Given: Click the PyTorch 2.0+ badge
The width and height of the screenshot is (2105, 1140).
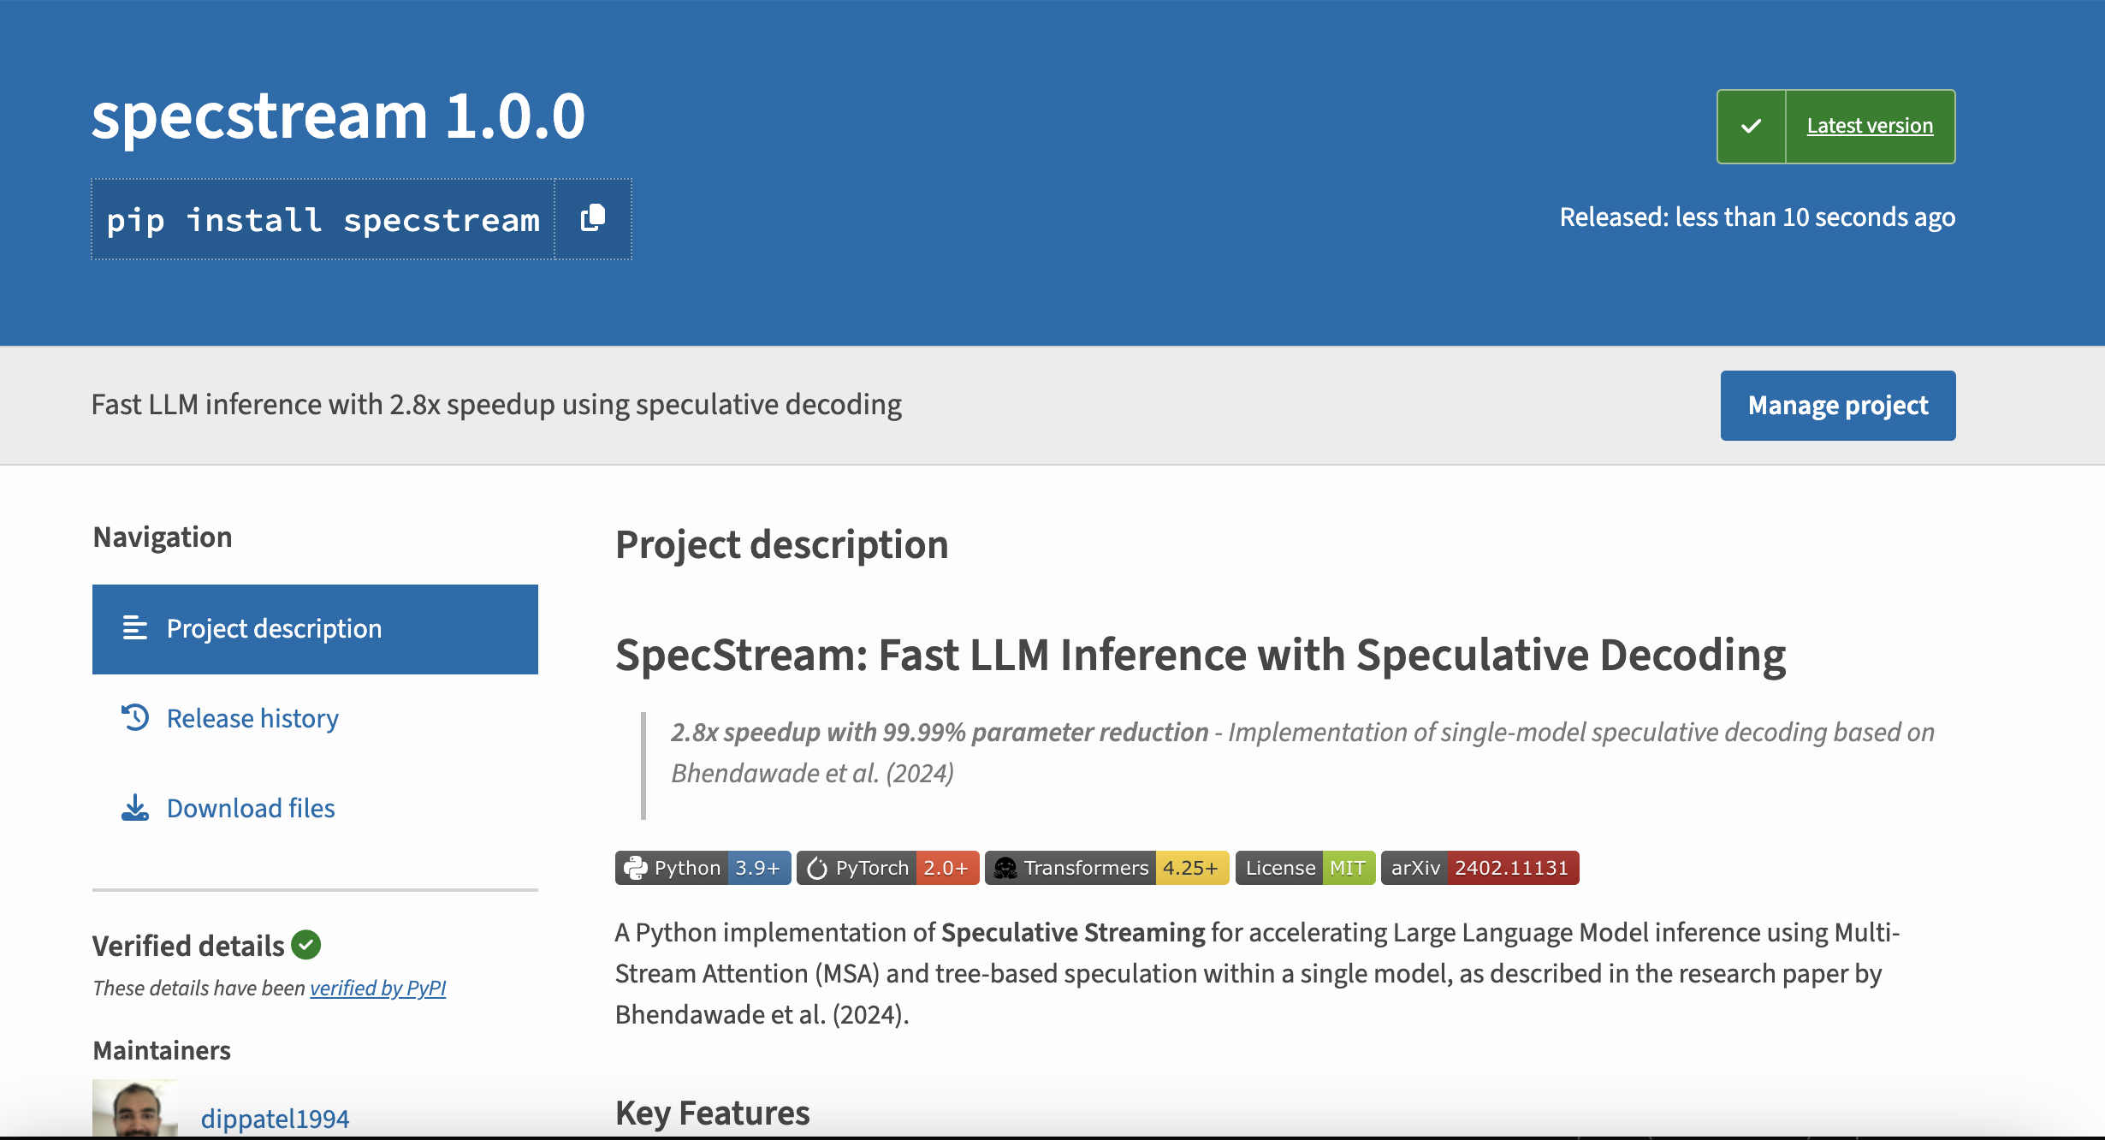Looking at the screenshot, I should (x=887, y=868).
